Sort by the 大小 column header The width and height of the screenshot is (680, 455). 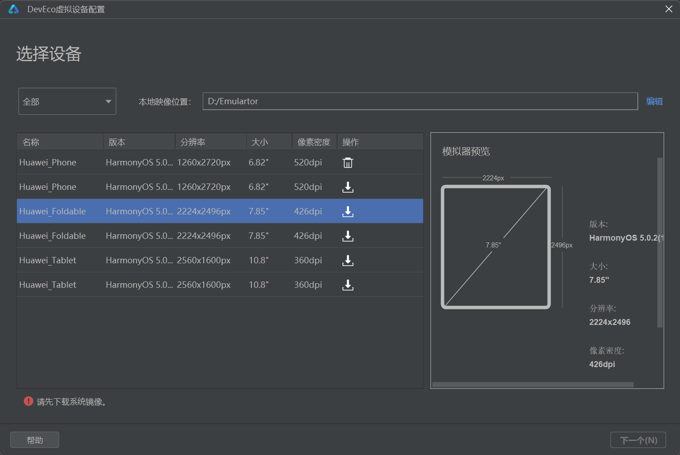(269, 142)
